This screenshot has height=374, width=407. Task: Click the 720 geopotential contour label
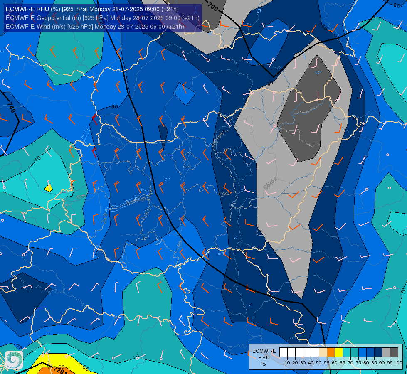coord(58,369)
